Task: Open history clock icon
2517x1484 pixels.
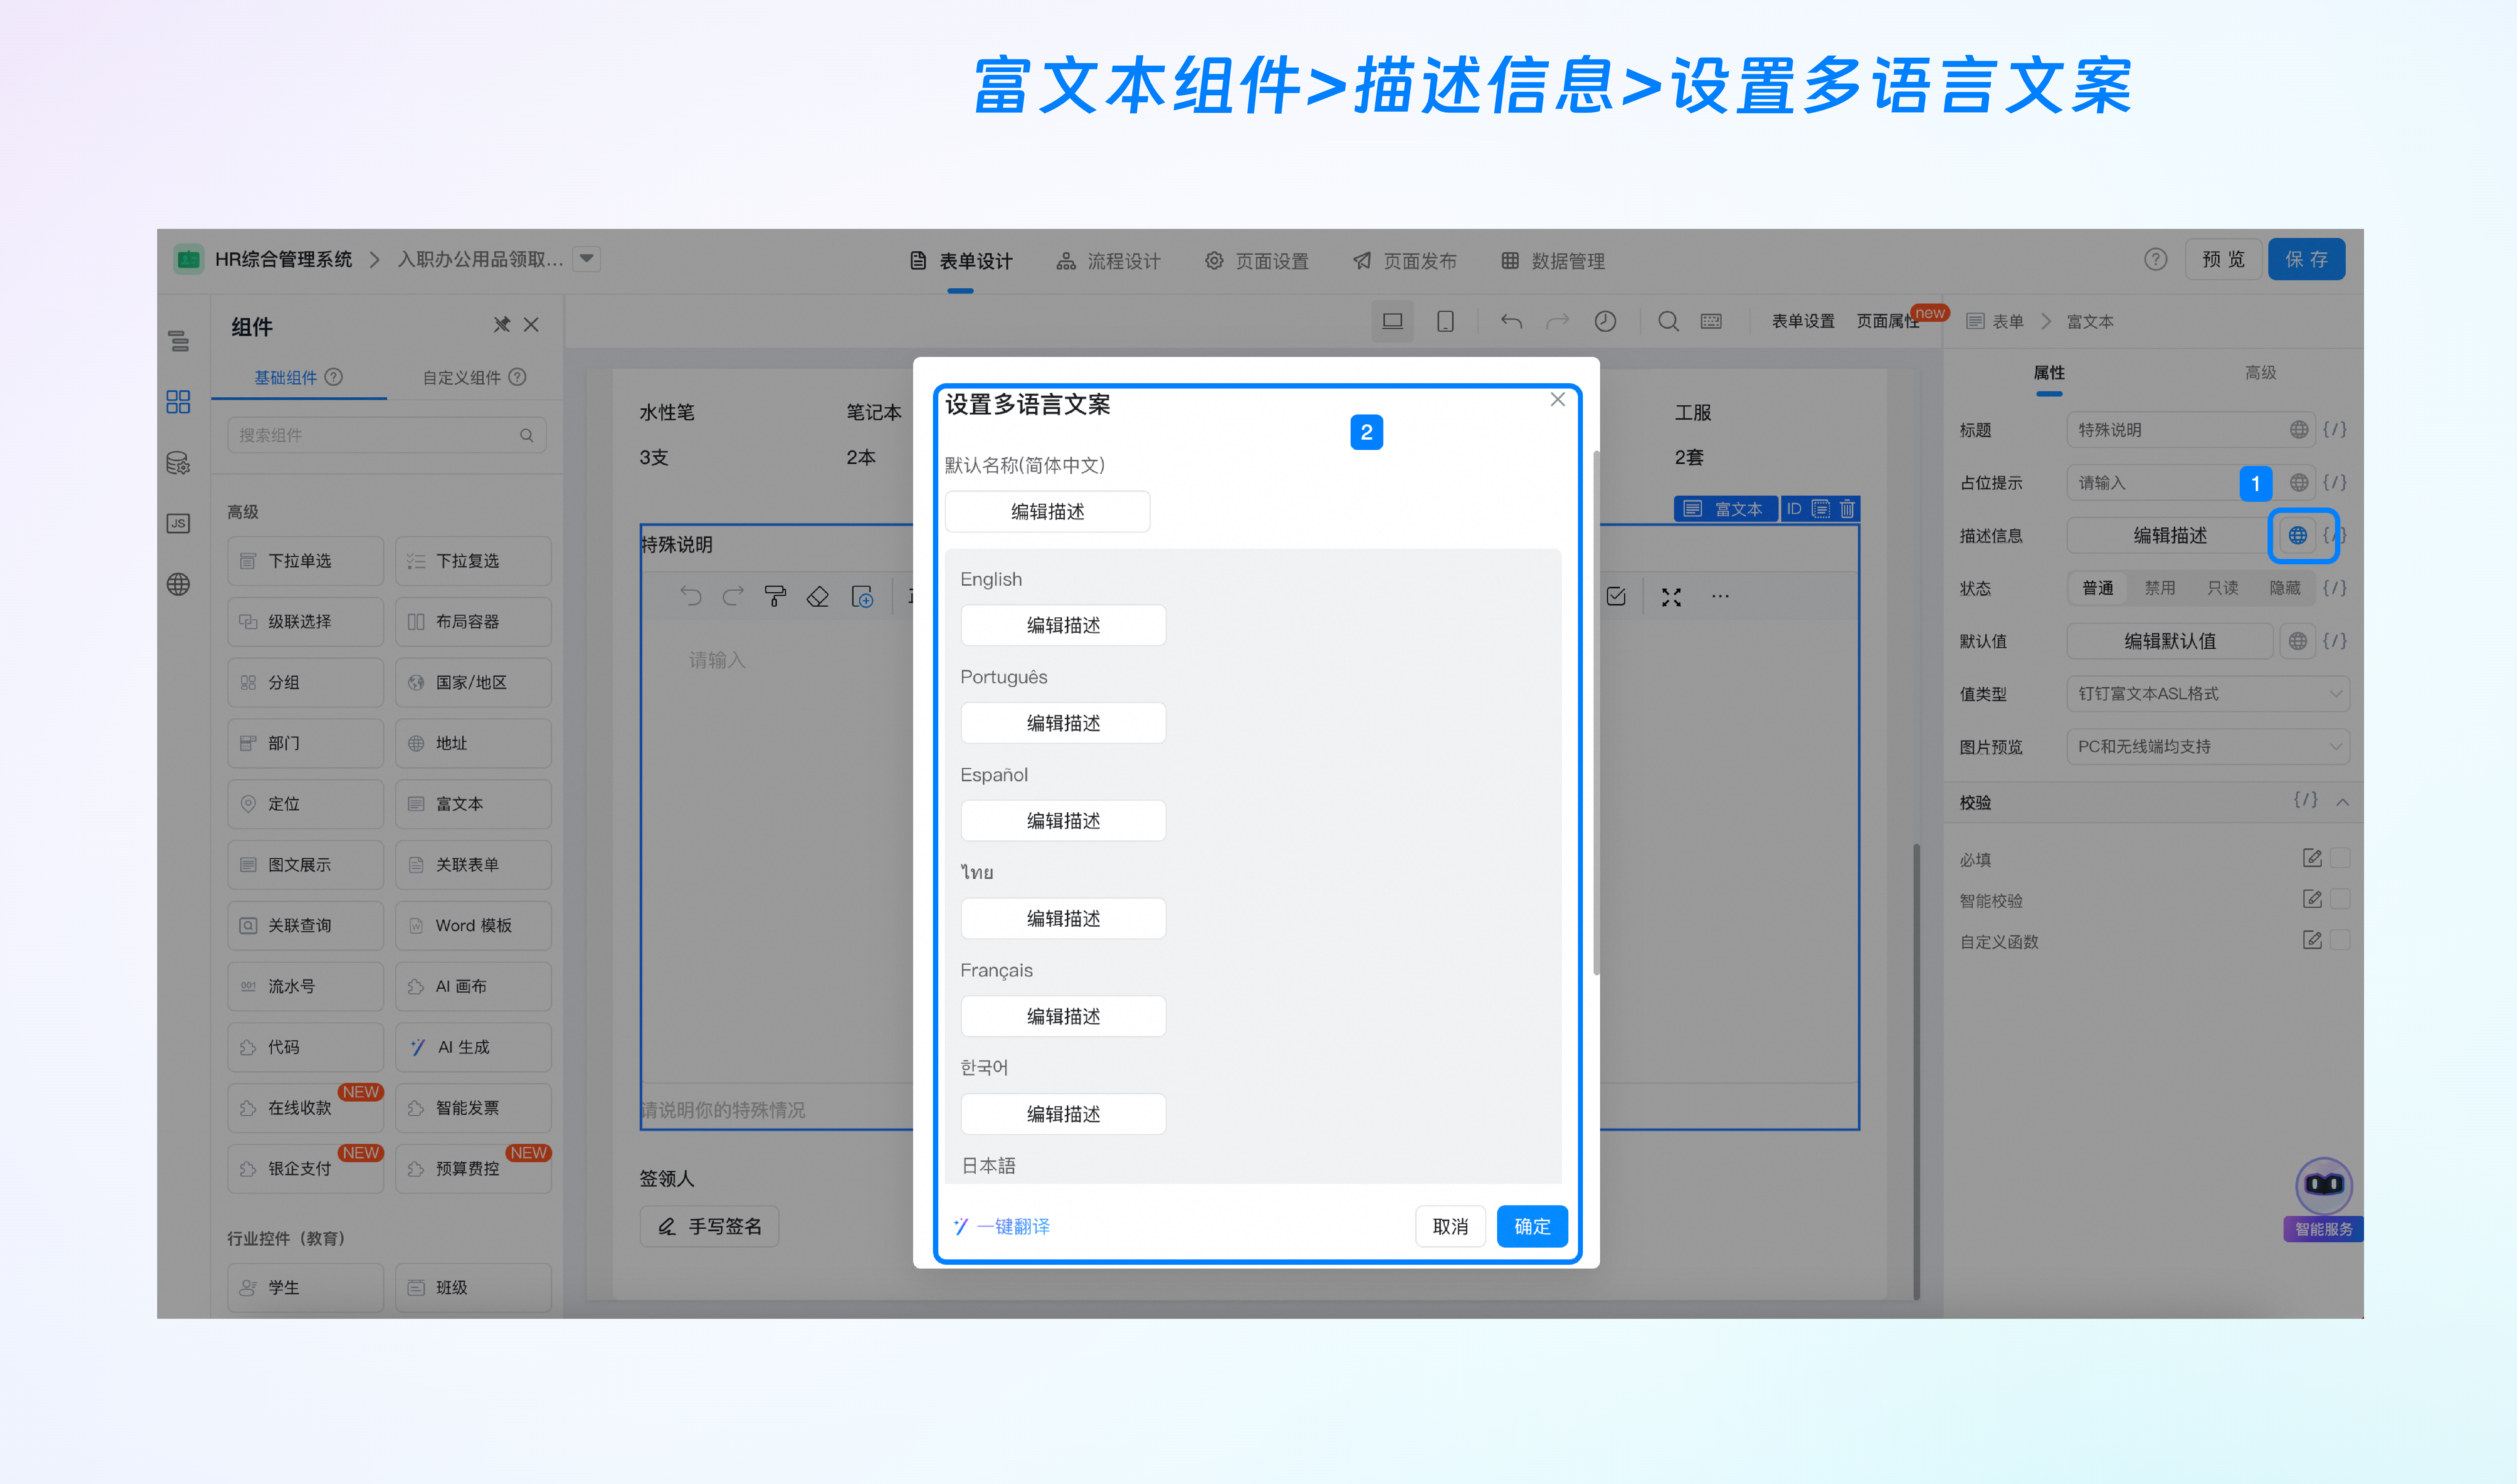Action: click(x=1605, y=321)
